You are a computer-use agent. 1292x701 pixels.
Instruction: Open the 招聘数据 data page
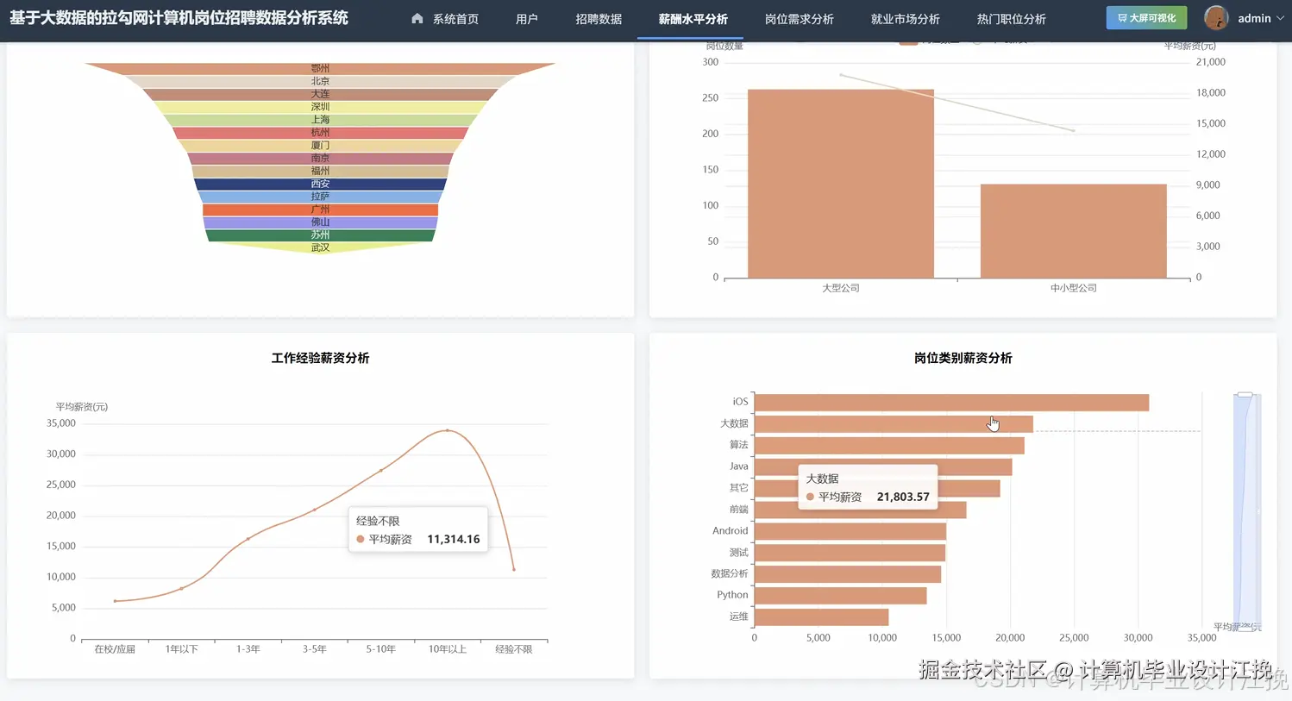click(599, 18)
